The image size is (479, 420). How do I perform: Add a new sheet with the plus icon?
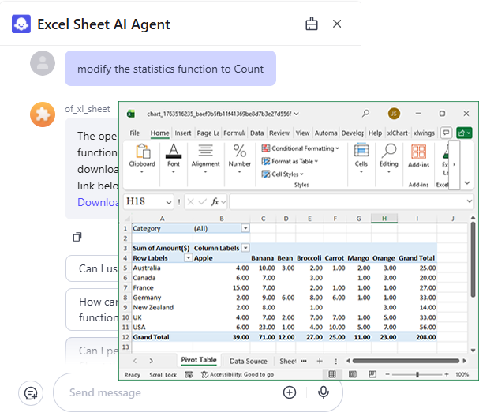pos(320,361)
